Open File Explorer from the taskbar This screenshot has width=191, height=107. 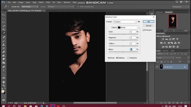25,106
